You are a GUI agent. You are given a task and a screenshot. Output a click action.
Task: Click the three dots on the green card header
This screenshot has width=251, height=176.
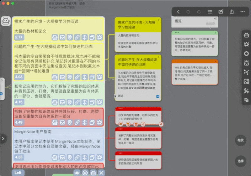click(x=177, y=33)
